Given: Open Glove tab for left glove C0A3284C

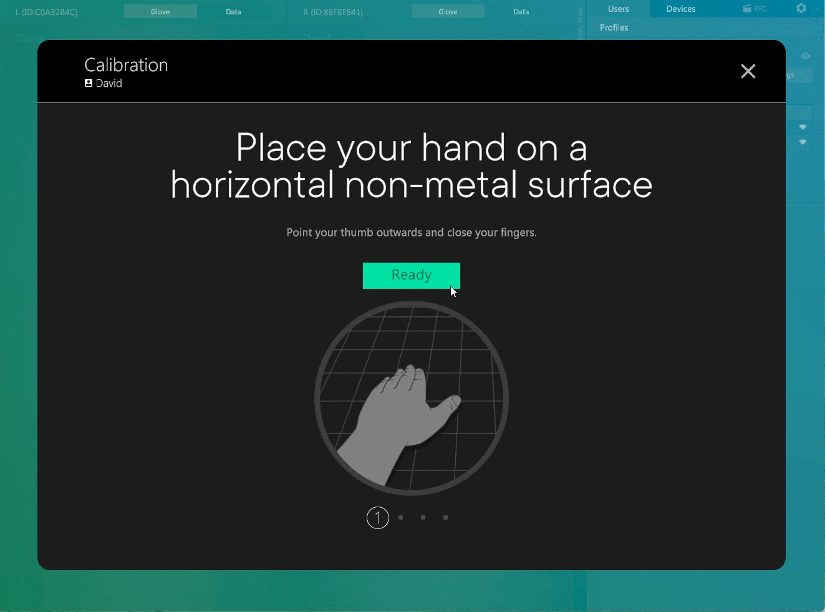Looking at the screenshot, I should pos(160,12).
